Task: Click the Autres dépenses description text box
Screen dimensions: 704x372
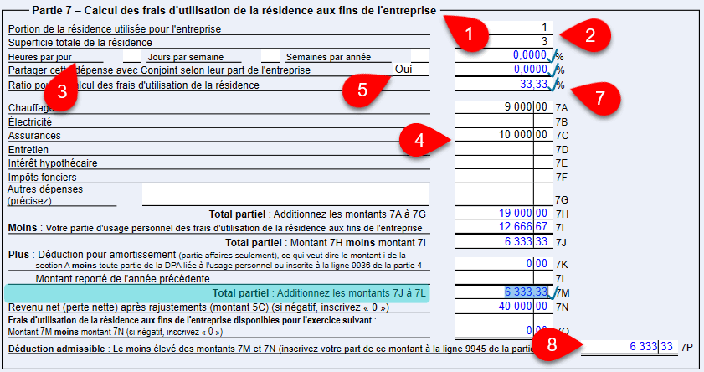Action: (x=286, y=194)
